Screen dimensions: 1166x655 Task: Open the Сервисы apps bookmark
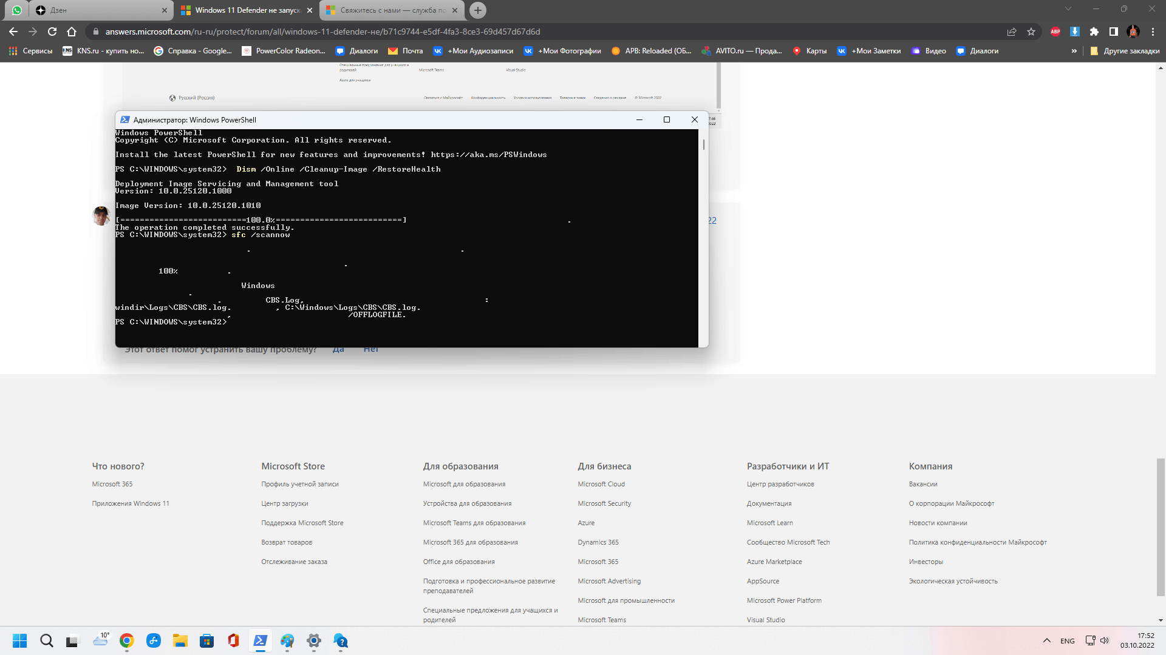31,51
